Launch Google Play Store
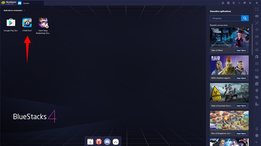Screen dimensions: 261x146 (x=11, y=23)
